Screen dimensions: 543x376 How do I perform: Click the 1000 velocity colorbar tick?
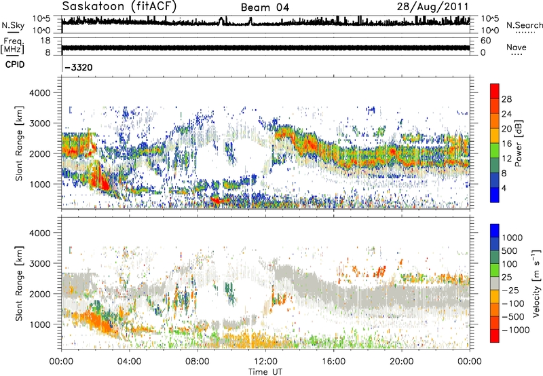[x=512, y=238]
